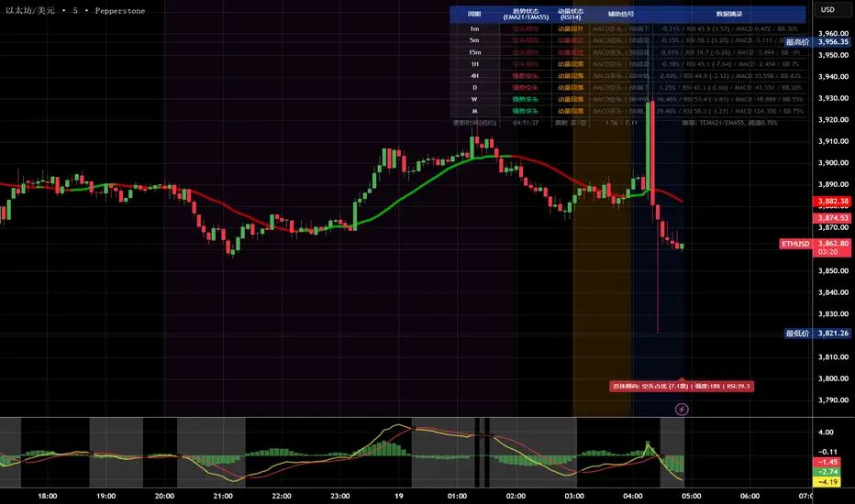855x504 pixels.
Task: Click the red 3,874.53 price tag
Action: pyautogui.click(x=832, y=217)
